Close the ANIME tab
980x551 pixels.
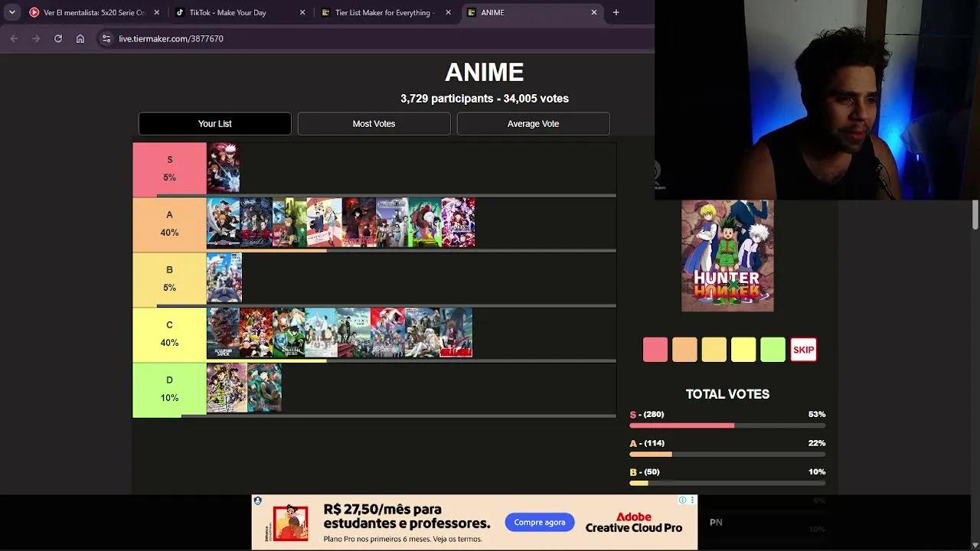click(x=593, y=12)
